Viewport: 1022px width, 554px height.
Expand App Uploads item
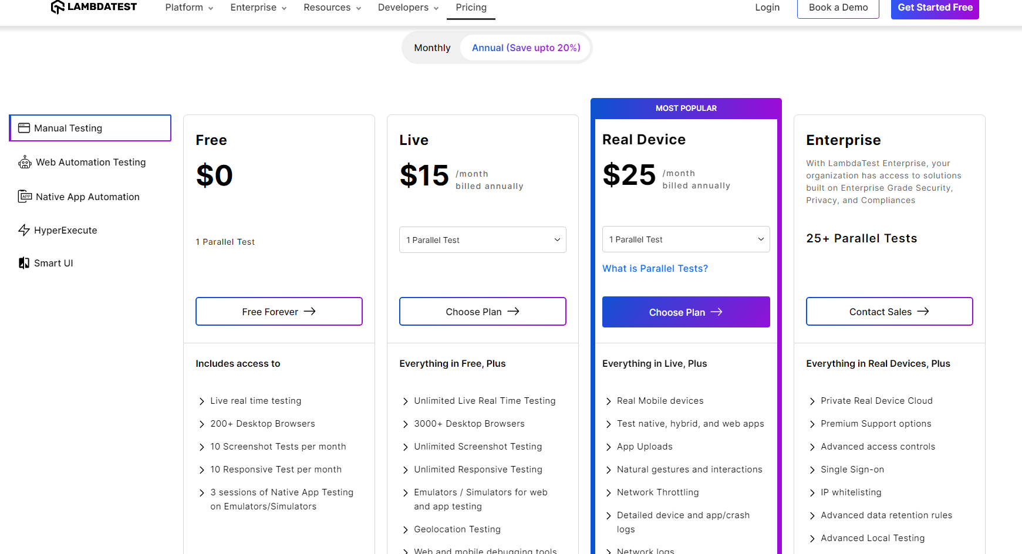tap(639, 447)
